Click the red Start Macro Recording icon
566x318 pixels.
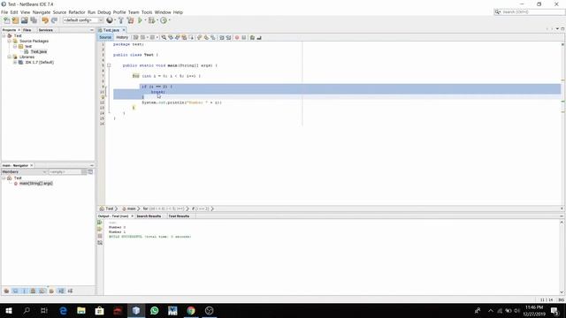(x=237, y=37)
